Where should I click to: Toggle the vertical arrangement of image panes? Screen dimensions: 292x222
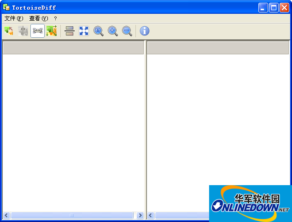[70, 31]
